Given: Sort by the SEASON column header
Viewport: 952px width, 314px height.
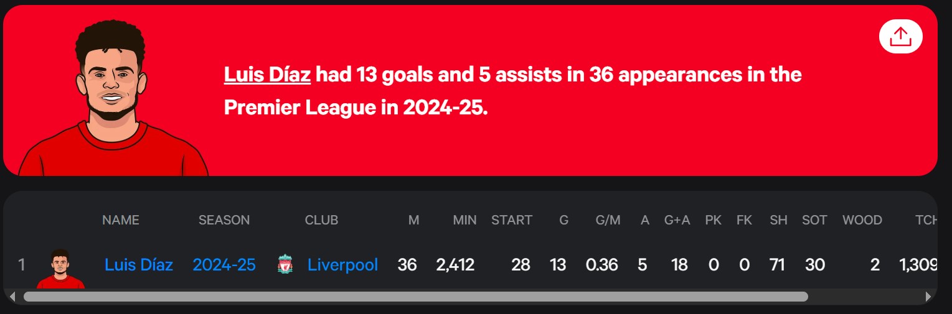Looking at the screenshot, I should 224,220.
